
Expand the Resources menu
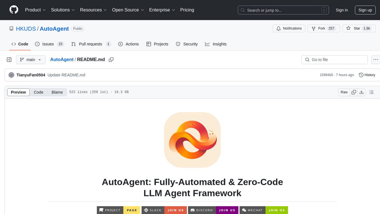[x=93, y=10]
